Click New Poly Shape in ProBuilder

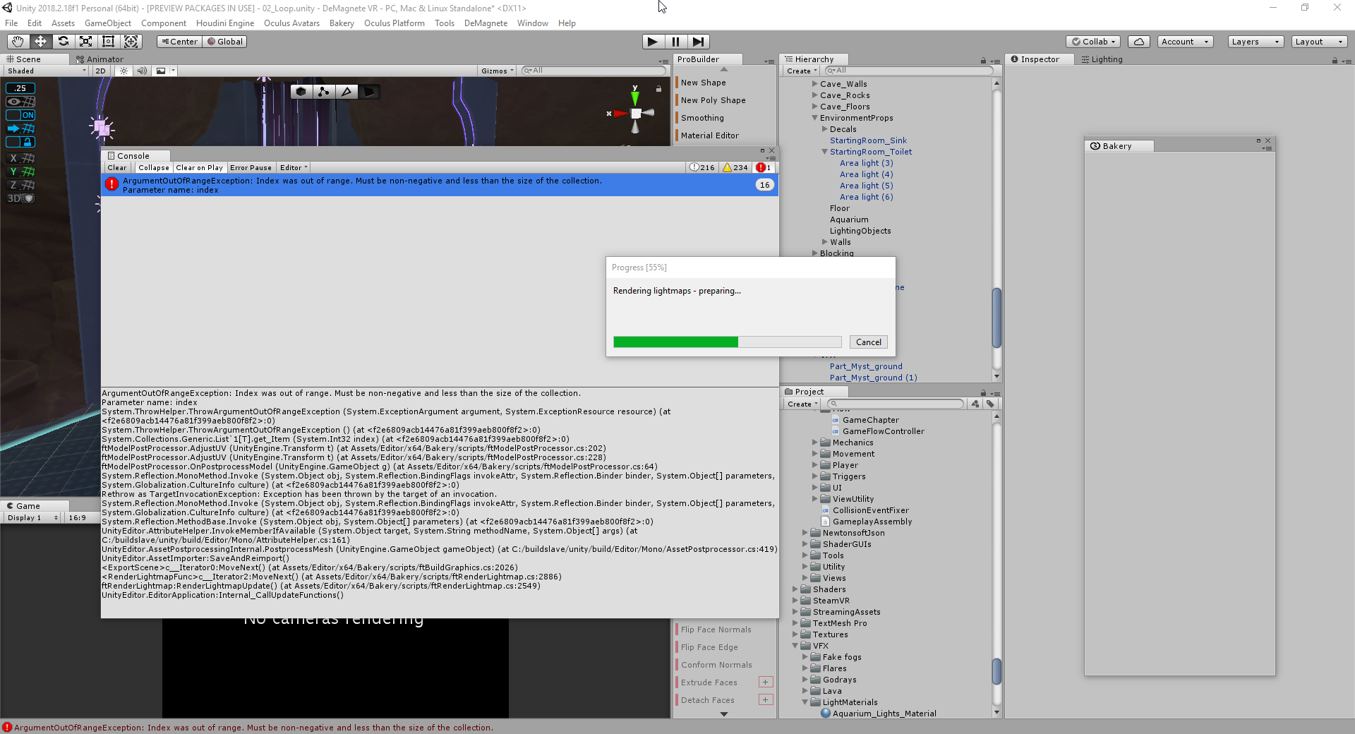click(713, 100)
